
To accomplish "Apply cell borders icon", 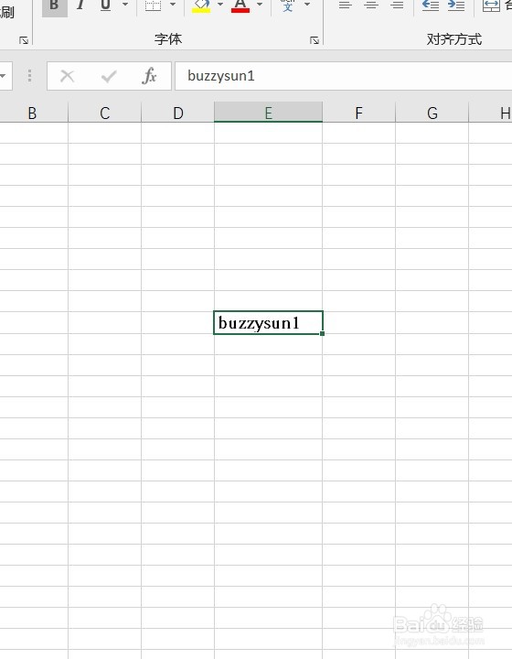I will click(x=154, y=5).
